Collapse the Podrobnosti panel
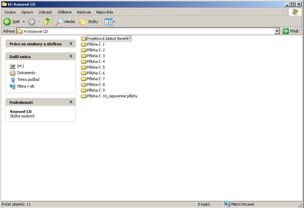This screenshot has width=304, height=208. tap(71, 102)
